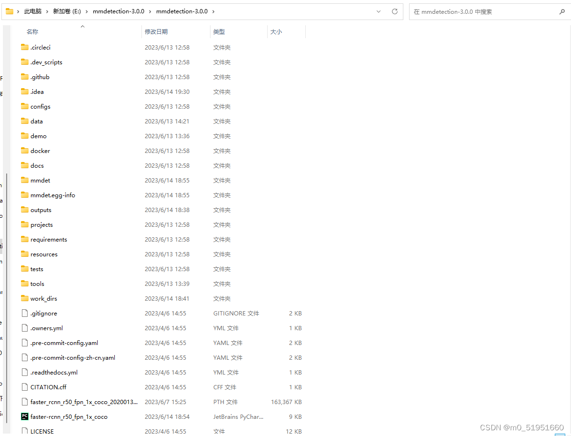Click the 2023/6/14 18:41 date of work_dirs
The width and height of the screenshot is (571, 436).
pos(167,299)
